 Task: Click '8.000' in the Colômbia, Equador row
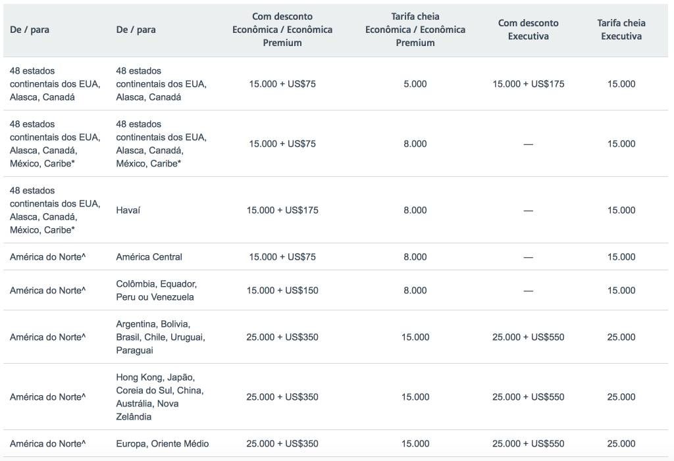[415, 291]
